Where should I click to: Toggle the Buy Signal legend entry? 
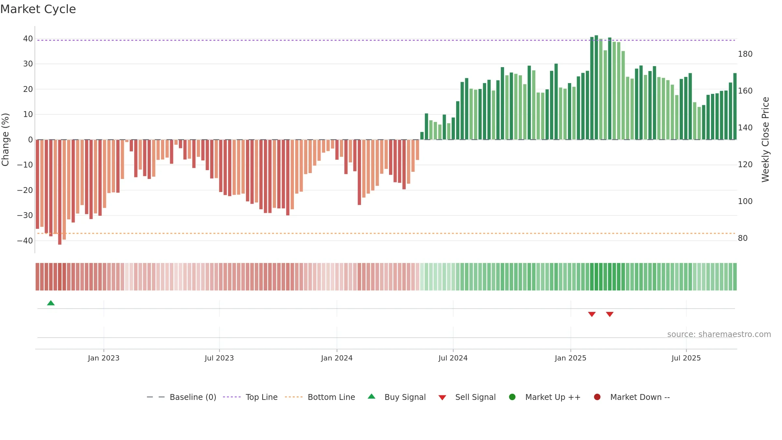coord(397,397)
